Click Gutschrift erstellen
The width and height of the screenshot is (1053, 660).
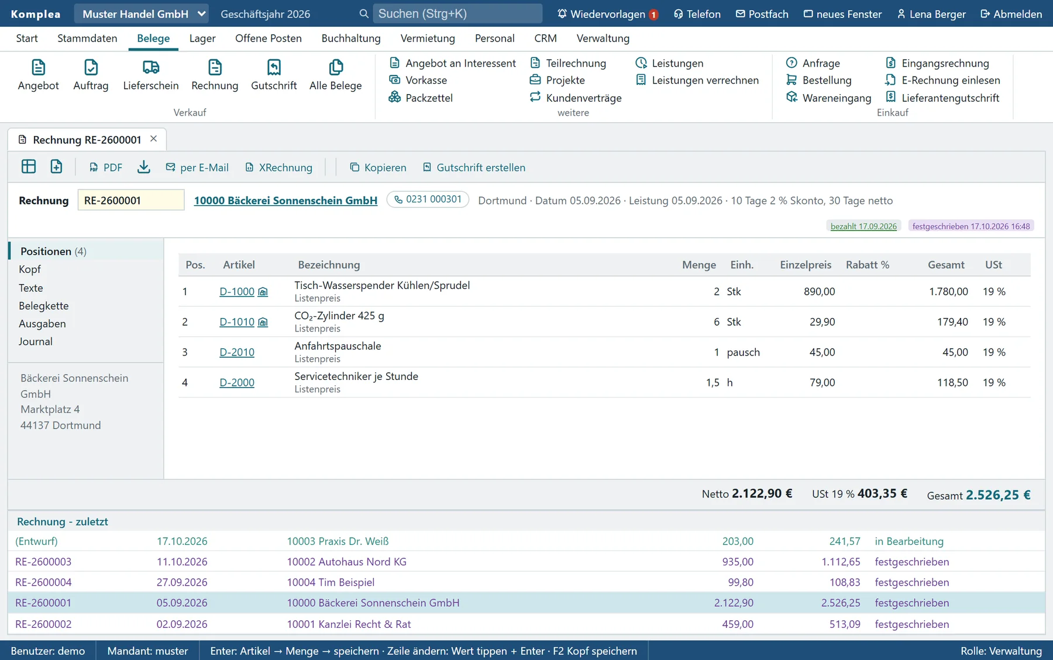474,167
